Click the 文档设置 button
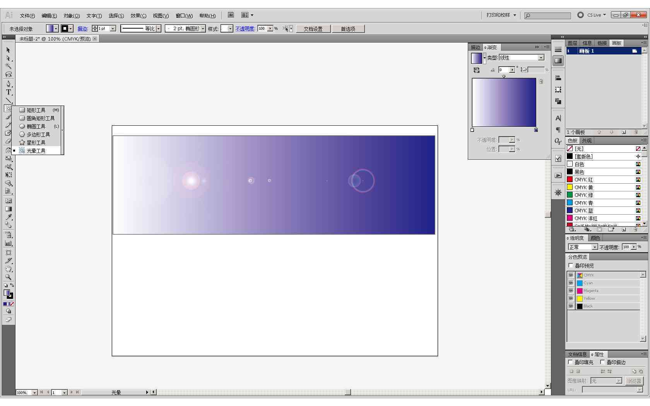Viewport: 650px width, 406px height. point(313,29)
